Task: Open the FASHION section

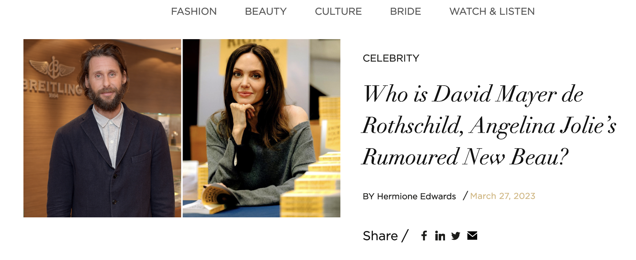Action: (x=194, y=12)
